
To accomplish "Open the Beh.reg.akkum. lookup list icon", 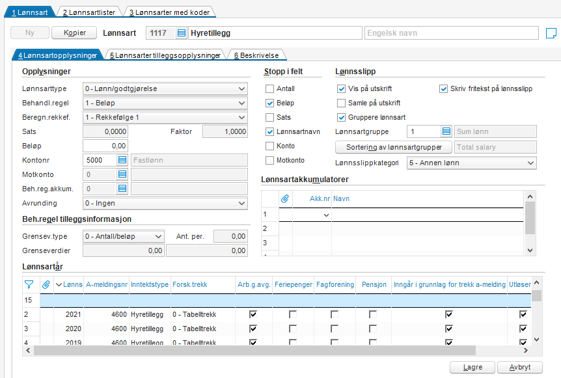I will [122, 189].
